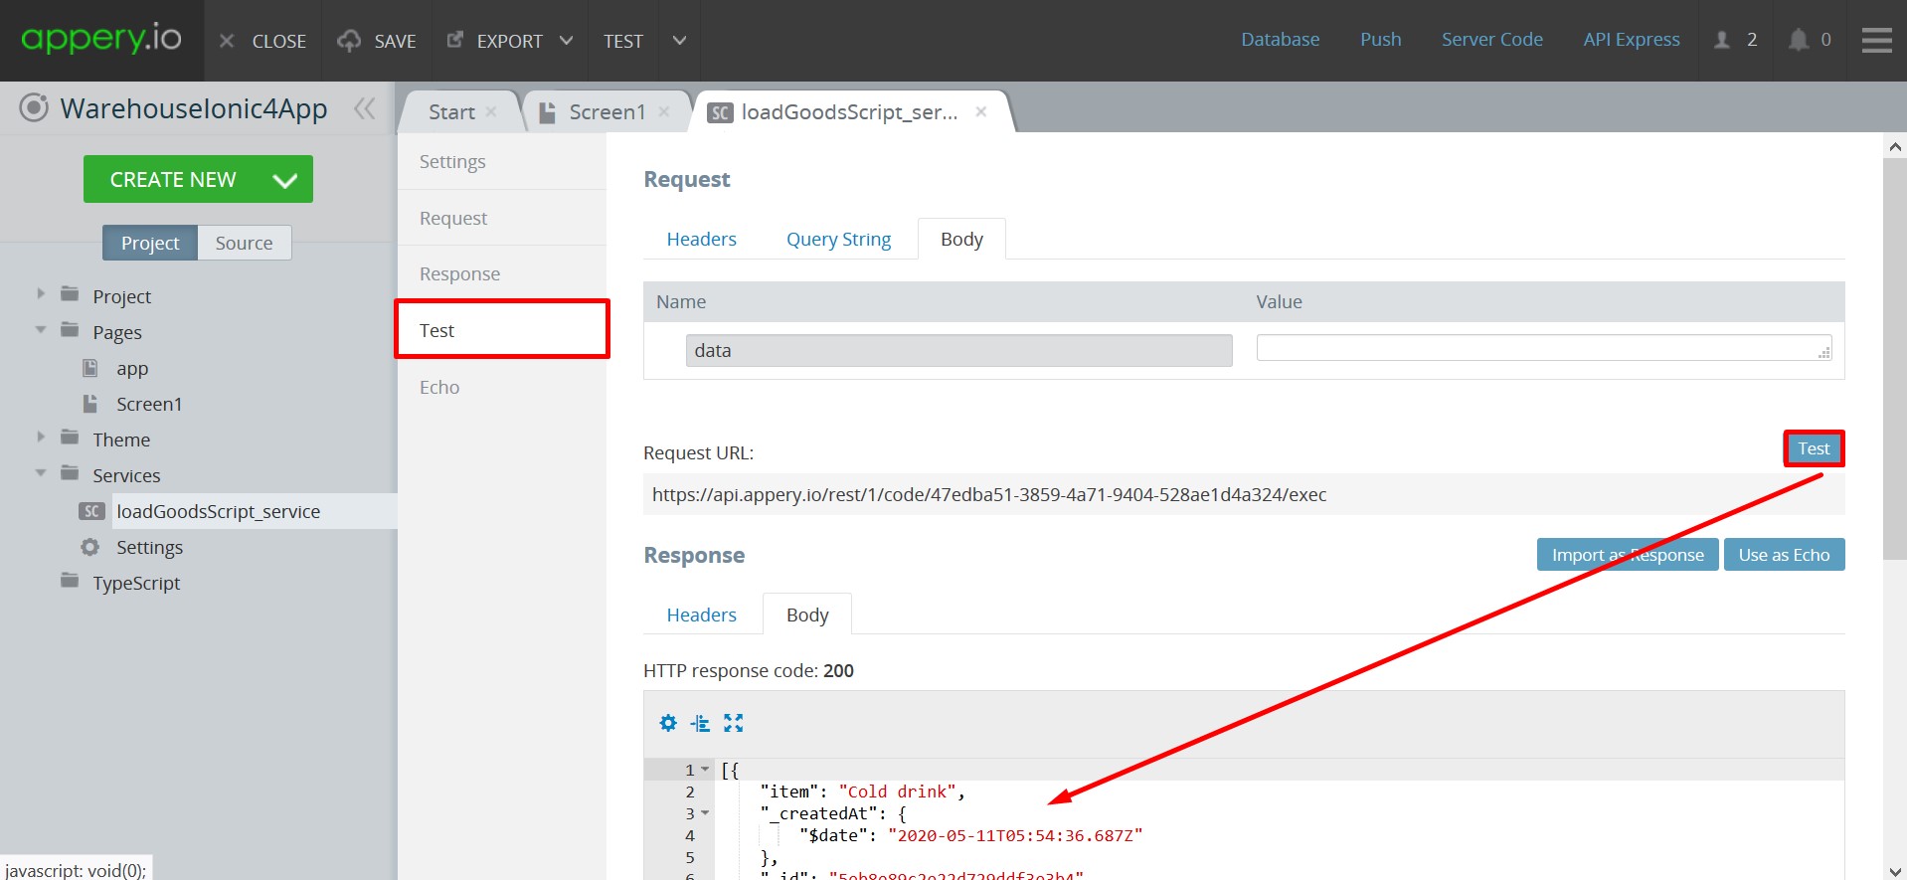Viewport: 1907px width, 880px height.
Task: Open the Push link
Action: pos(1380,39)
